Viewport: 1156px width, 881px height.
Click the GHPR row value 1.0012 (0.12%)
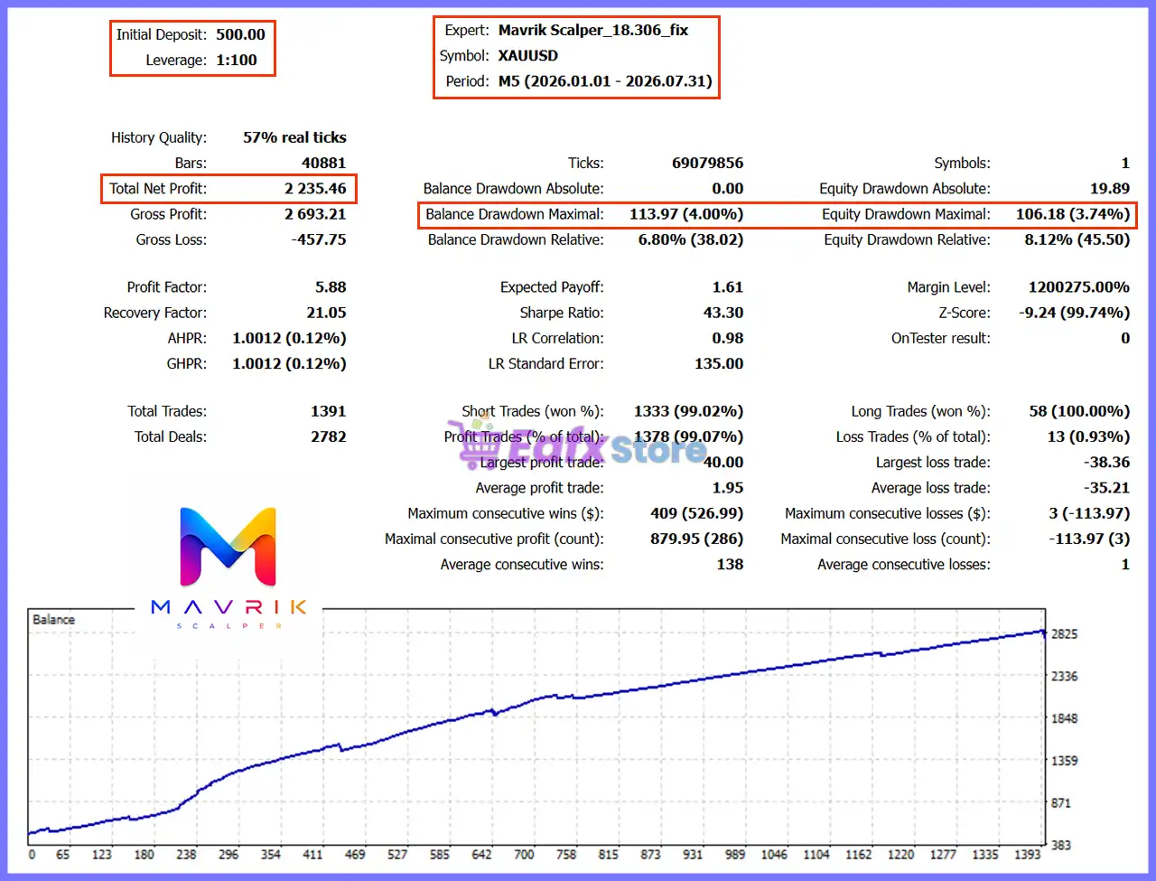290,363
